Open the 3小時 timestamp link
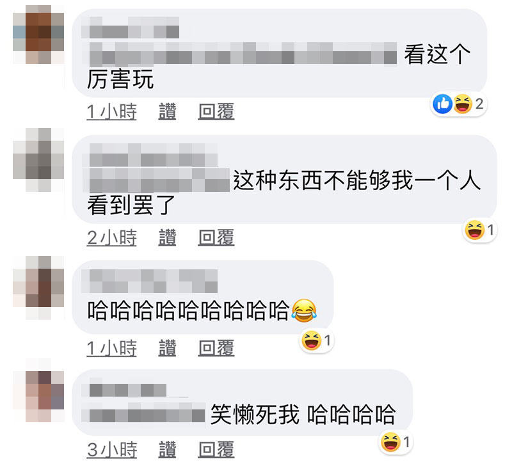 click(111, 450)
